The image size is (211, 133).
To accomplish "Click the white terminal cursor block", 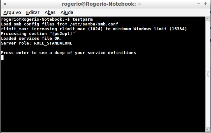I will pyautogui.click(x=2, y=58).
